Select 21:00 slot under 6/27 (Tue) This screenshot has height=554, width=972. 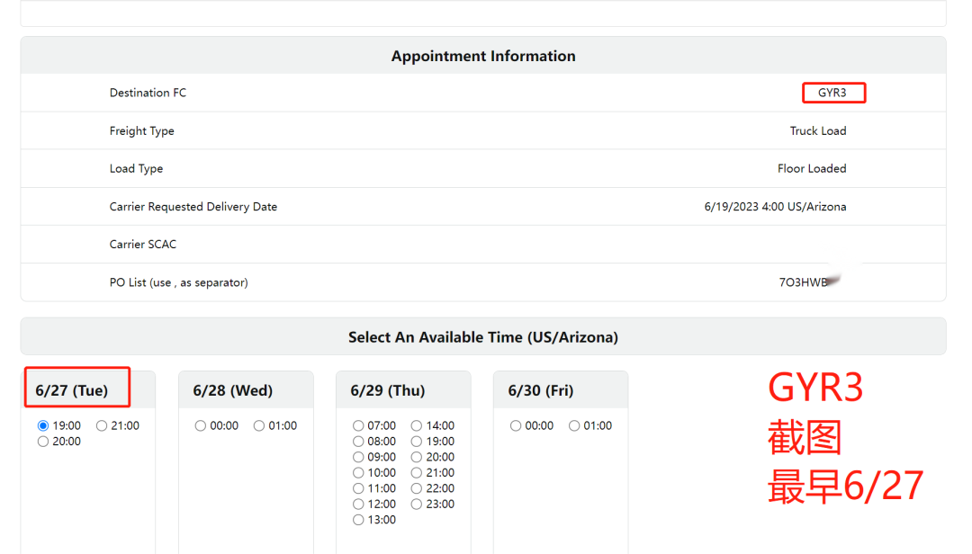pyautogui.click(x=102, y=425)
